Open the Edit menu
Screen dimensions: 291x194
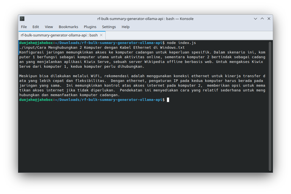(36, 27)
